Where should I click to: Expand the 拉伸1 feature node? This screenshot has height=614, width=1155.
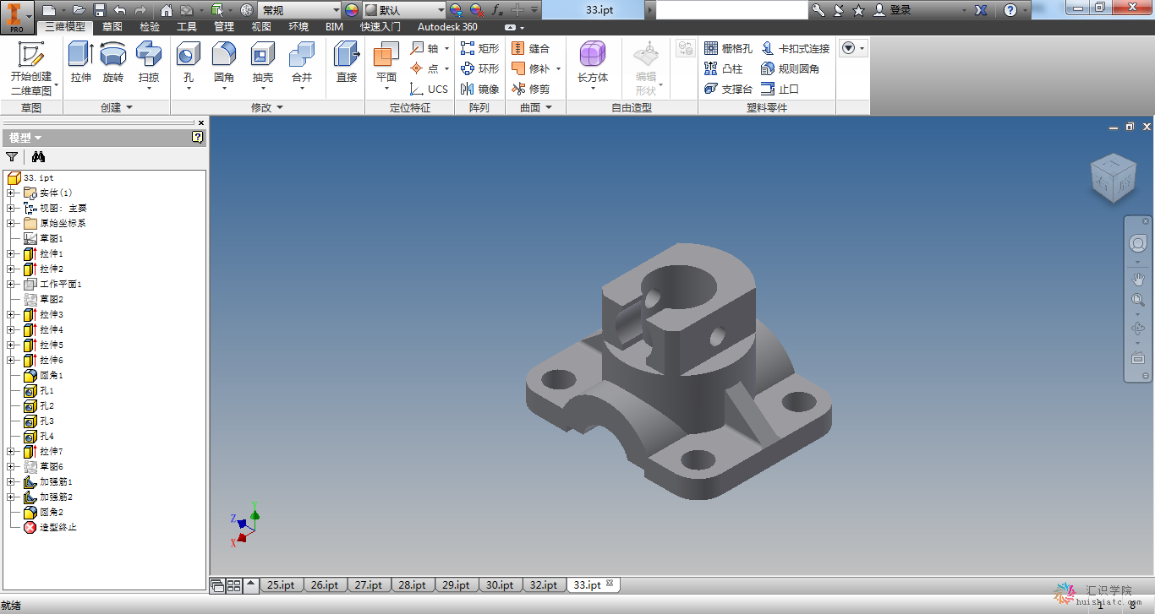point(11,253)
